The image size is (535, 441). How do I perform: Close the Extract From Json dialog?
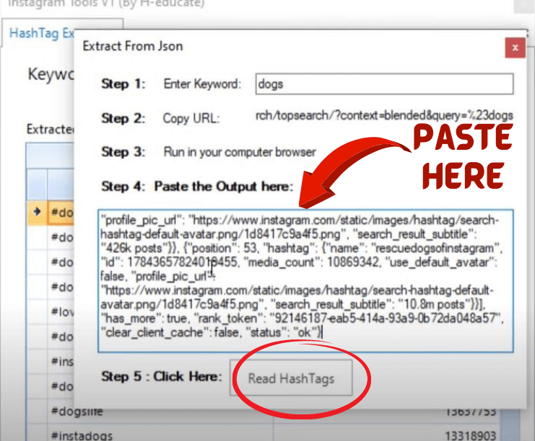click(515, 48)
